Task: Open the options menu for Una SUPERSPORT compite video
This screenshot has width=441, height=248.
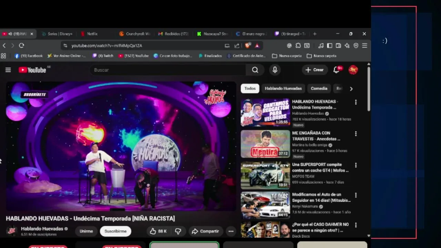Action: 356,165
